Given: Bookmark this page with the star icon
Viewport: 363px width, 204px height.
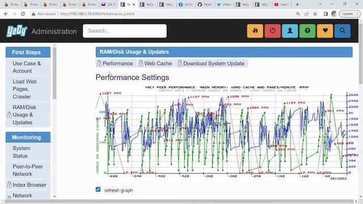Looking at the screenshot, I should click(x=315, y=14).
